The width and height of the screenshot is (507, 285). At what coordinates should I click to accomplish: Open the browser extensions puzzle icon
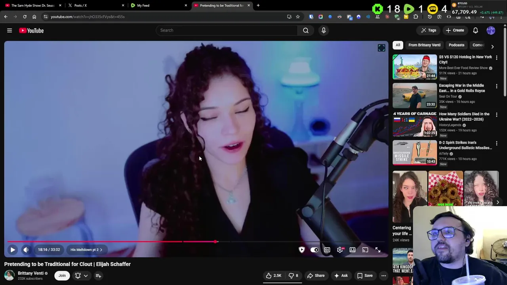[416, 17]
